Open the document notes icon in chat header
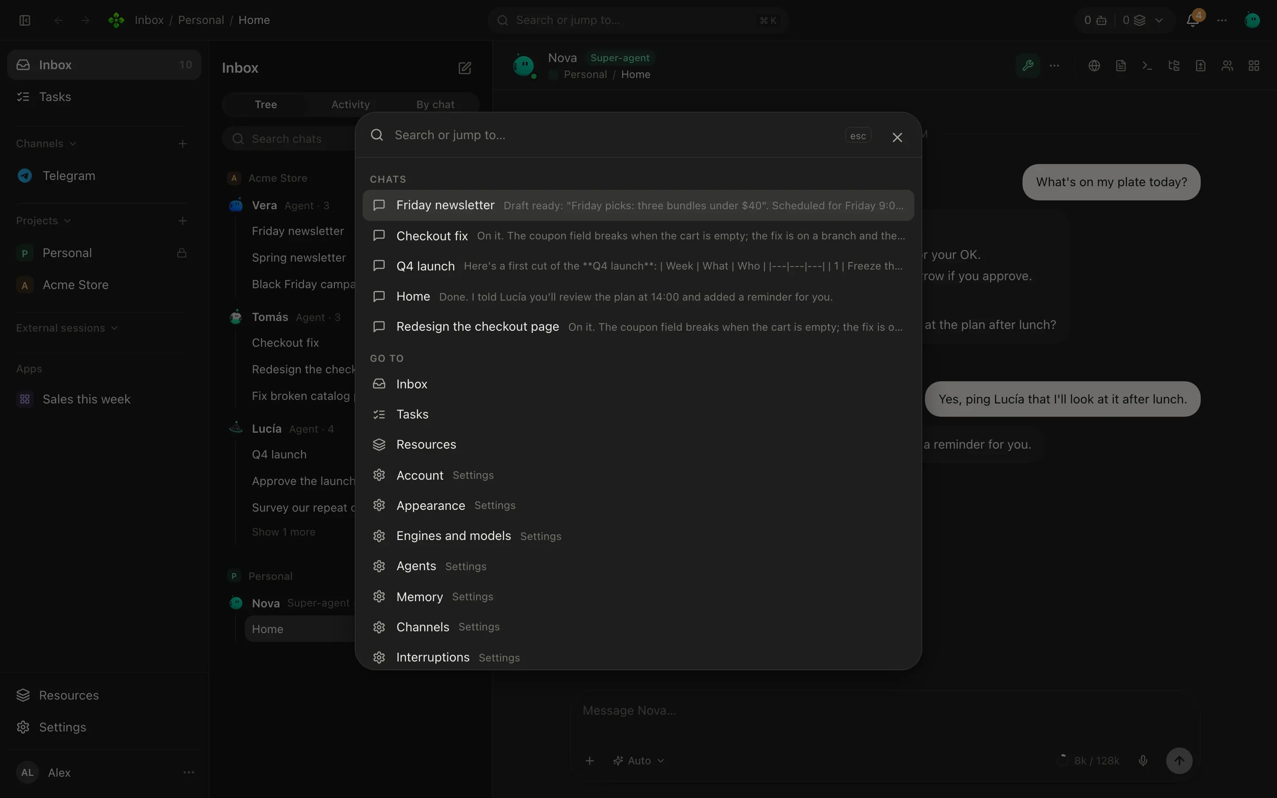The width and height of the screenshot is (1277, 798). (x=1121, y=66)
